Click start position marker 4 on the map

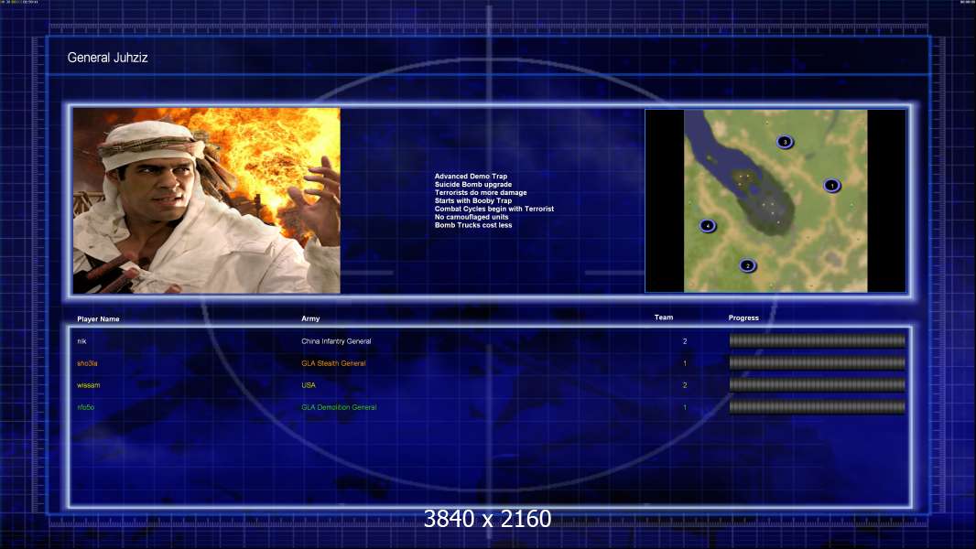(x=707, y=226)
